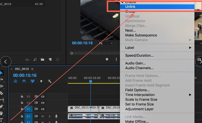
Task: Target the A1 track header
Action: [x=28, y=116]
